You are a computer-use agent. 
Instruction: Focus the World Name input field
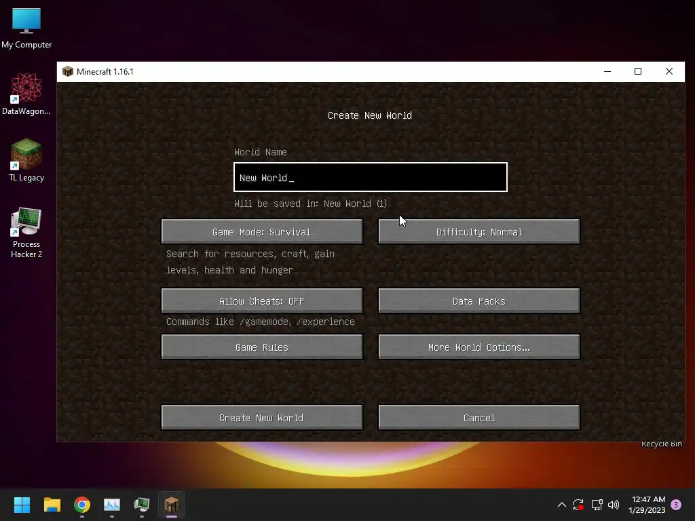click(x=371, y=177)
